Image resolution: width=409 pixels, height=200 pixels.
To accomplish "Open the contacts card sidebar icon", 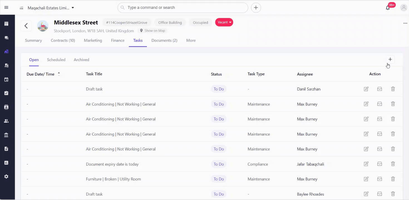I will pos(6,107).
